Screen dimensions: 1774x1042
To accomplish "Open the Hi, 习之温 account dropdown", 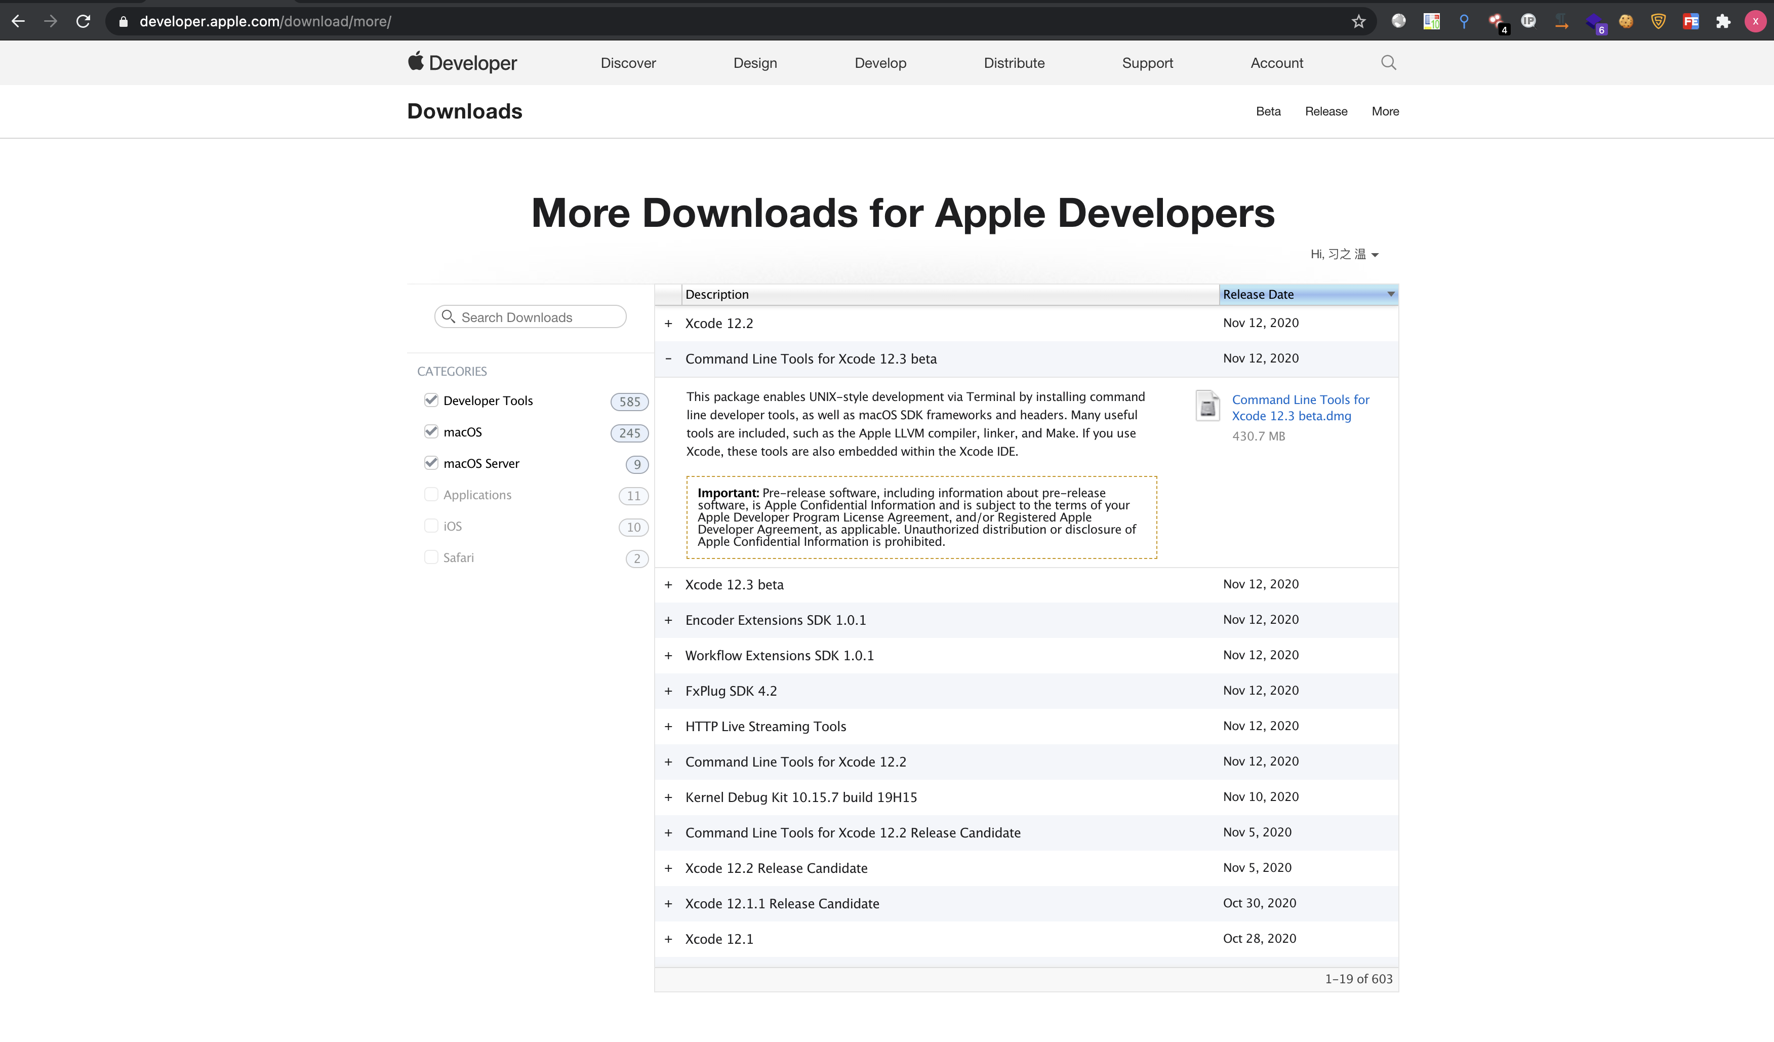I will coord(1343,254).
